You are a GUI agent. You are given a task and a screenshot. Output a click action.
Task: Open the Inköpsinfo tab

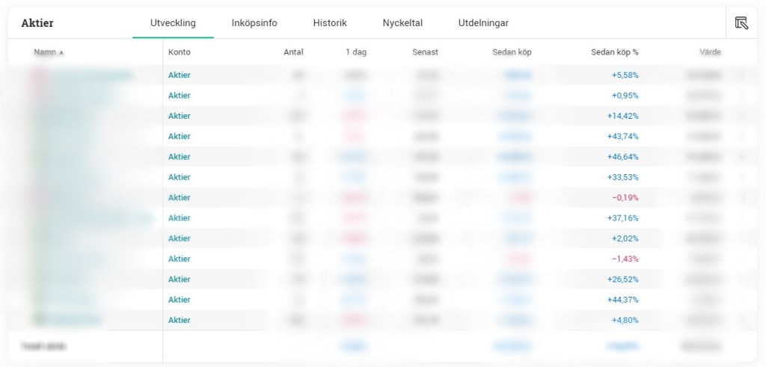pyautogui.click(x=254, y=23)
